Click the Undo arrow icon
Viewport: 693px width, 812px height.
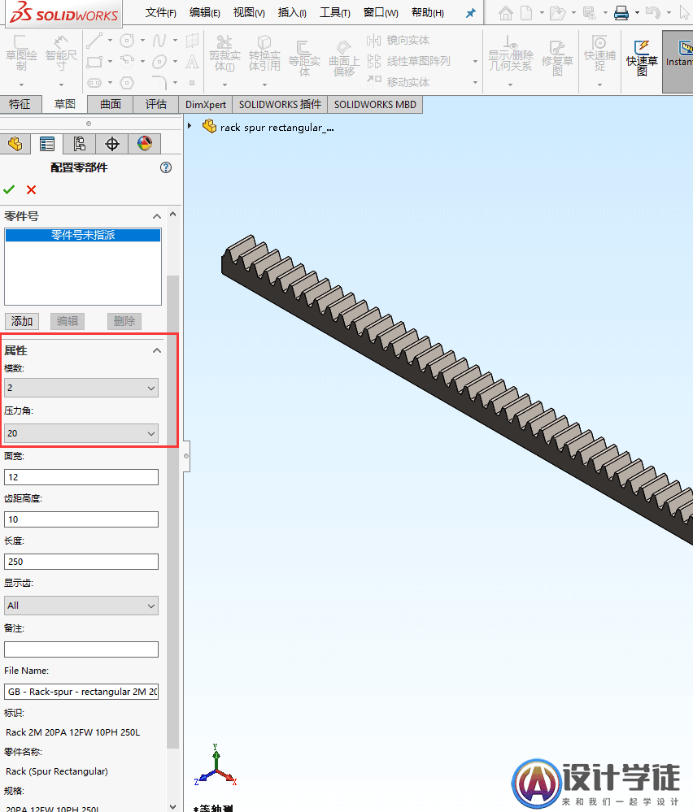click(x=653, y=13)
